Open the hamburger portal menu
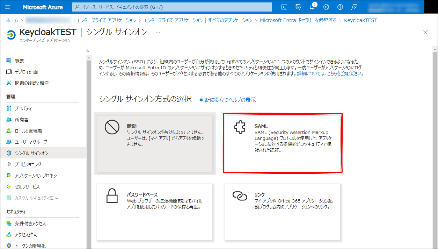 [8, 7]
